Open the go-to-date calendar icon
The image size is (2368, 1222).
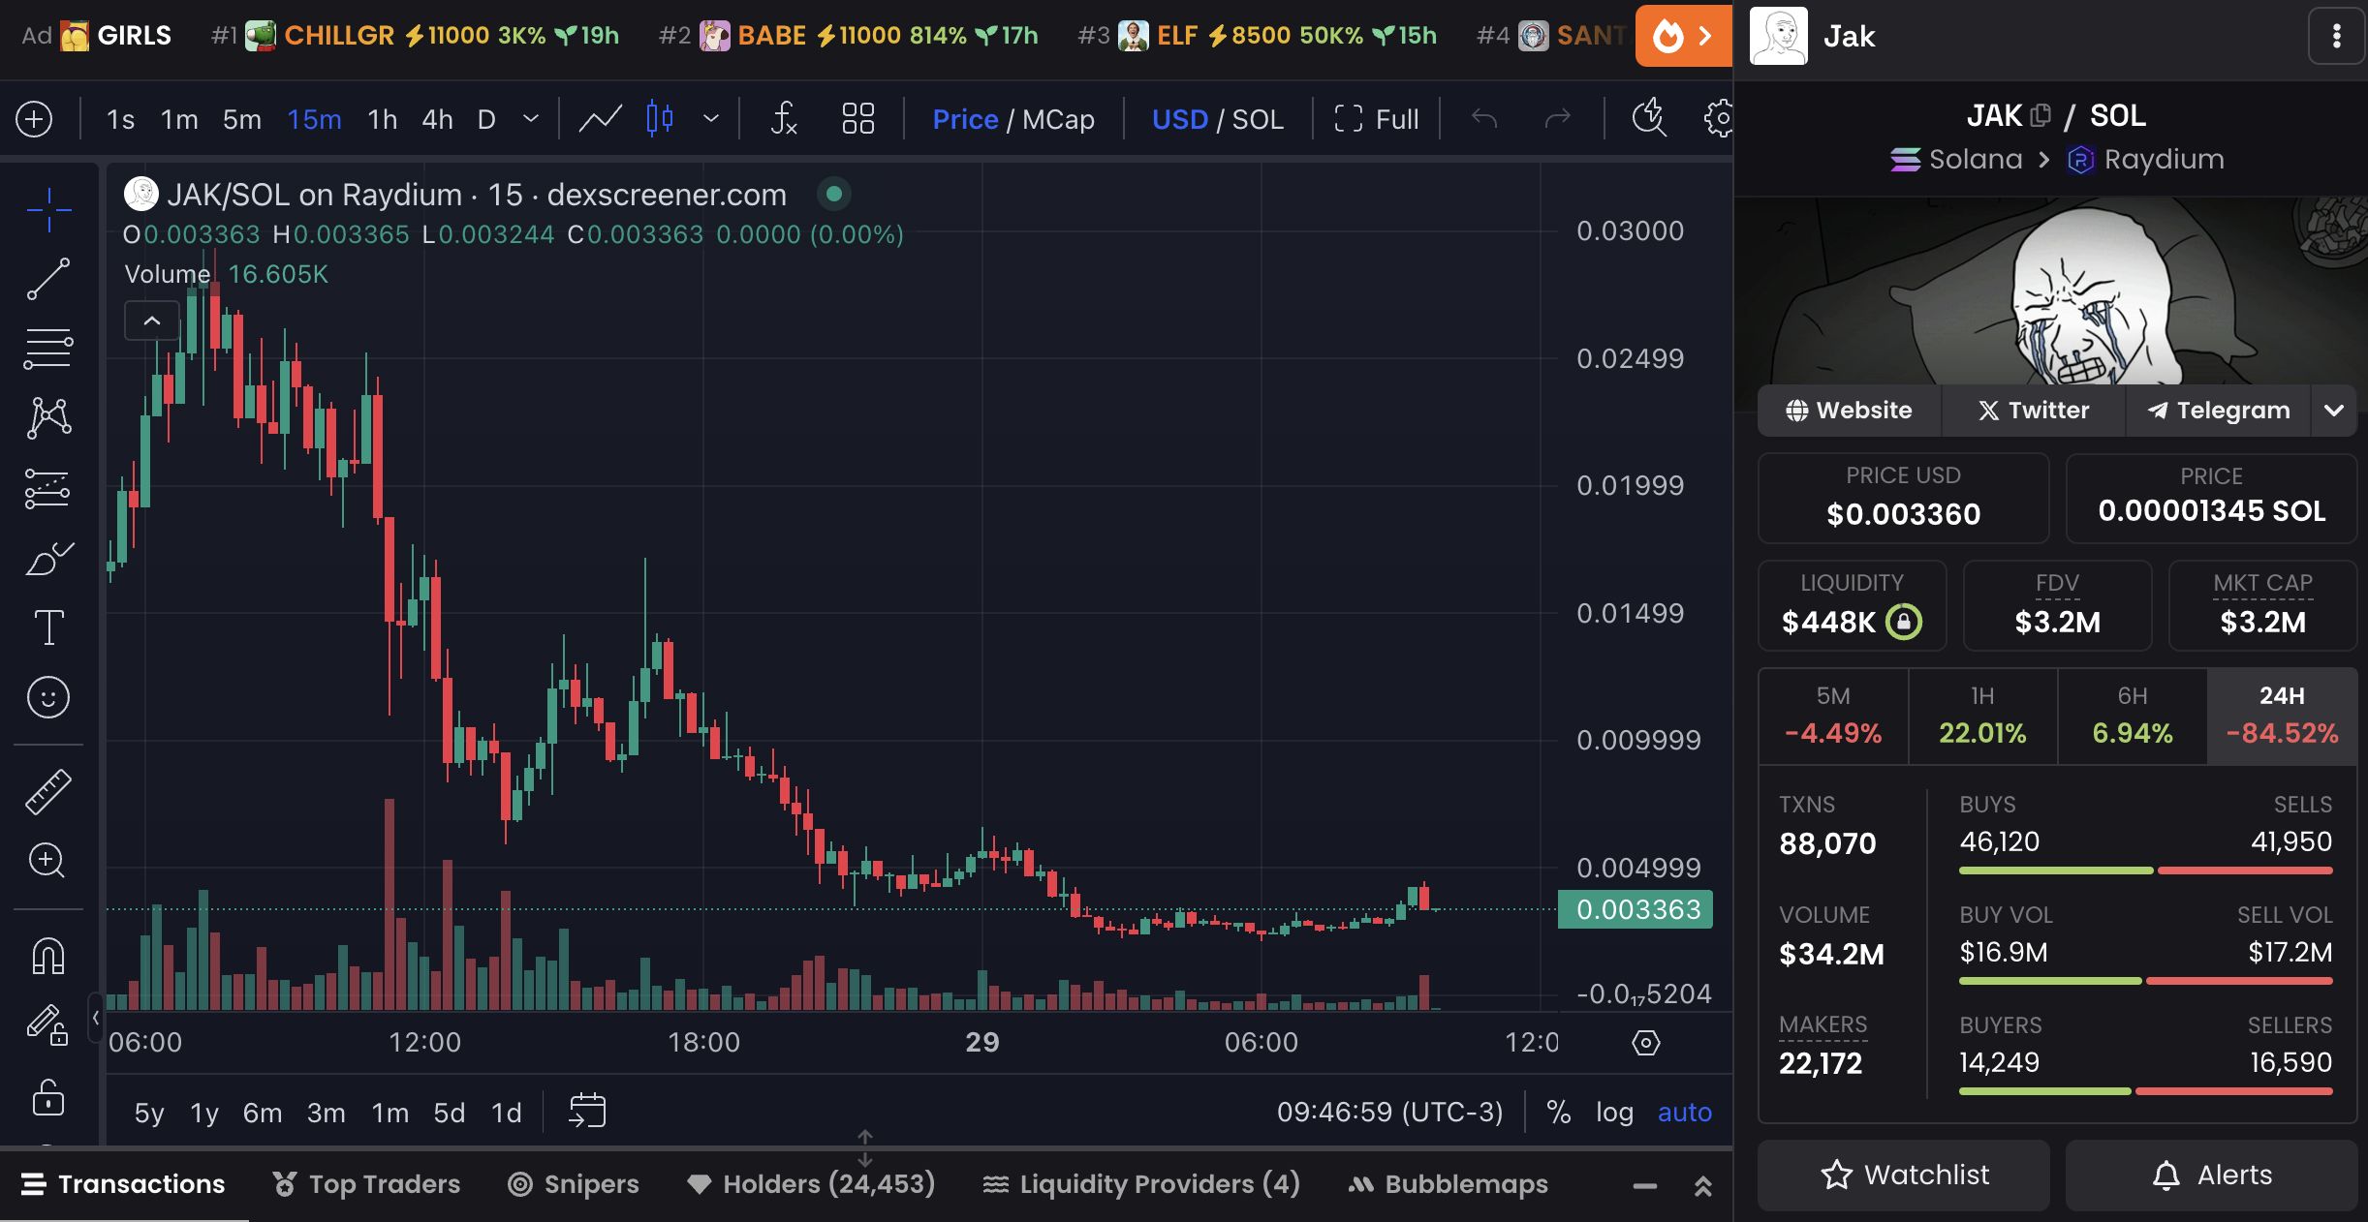pyautogui.click(x=587, y=1112)
